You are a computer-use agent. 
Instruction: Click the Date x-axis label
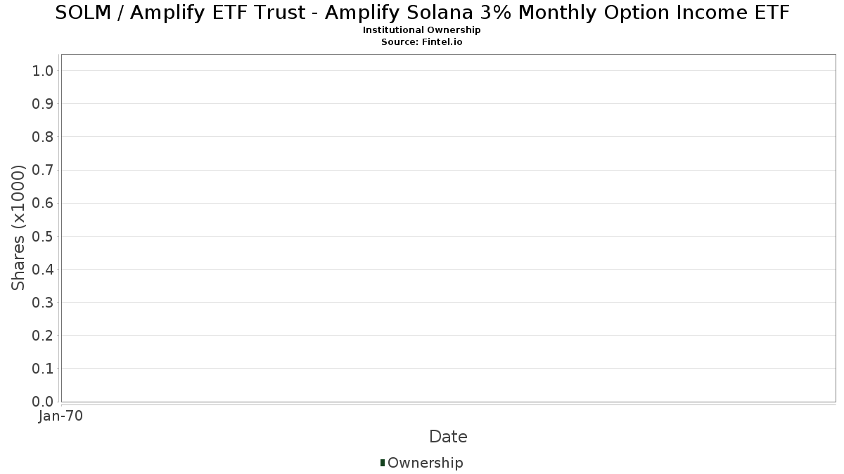coord(448,437)
